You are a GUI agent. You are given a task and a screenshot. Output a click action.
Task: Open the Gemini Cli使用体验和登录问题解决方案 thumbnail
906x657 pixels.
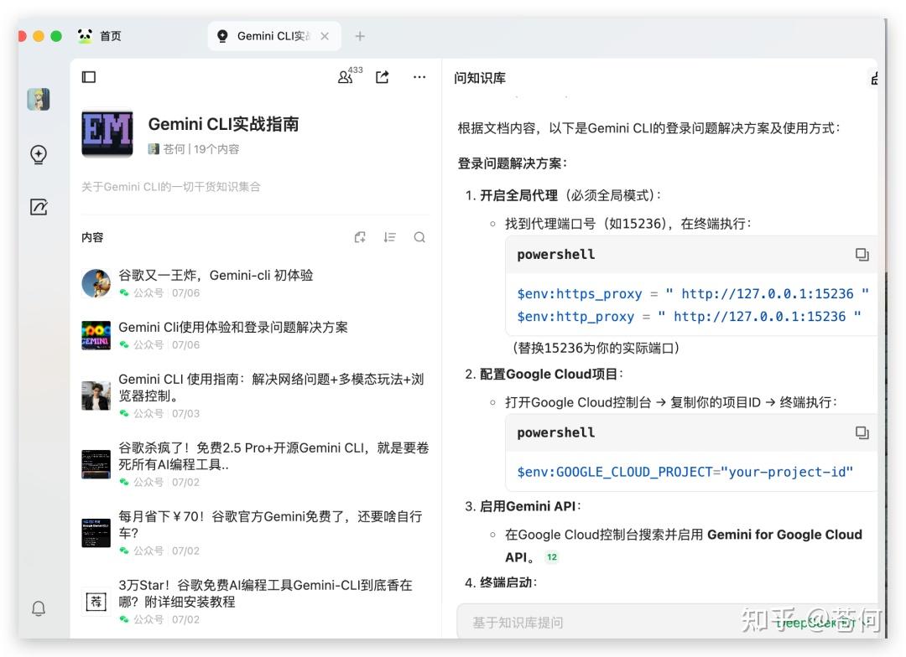(x=96, y=334)
